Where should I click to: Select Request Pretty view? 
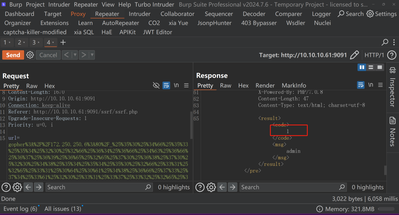11,86
